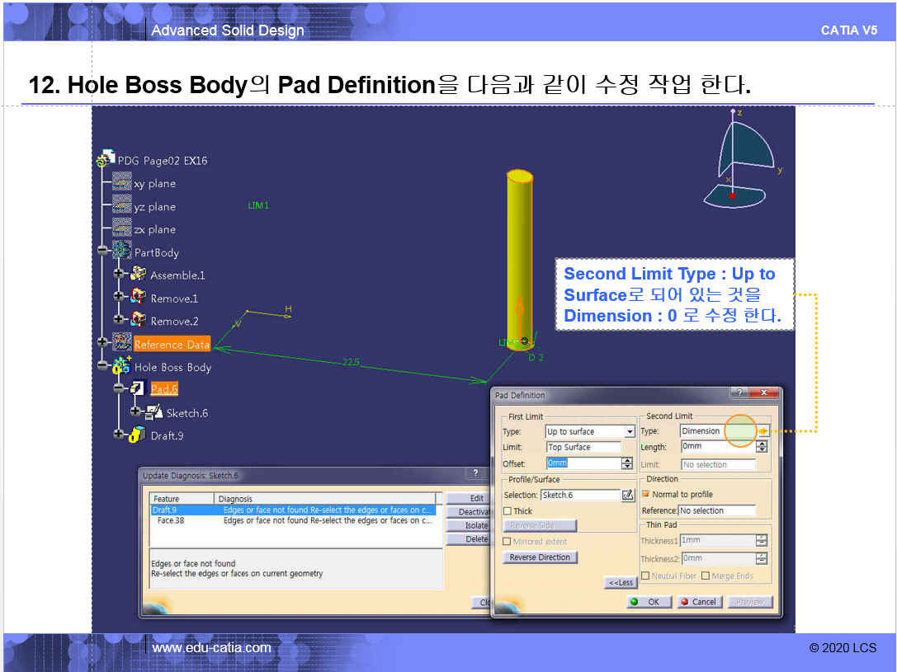Click OK in Pad Definition dialog
The height and width of the screenshot is (672, 897).
[x=645, y=602]
